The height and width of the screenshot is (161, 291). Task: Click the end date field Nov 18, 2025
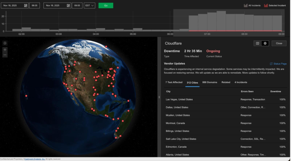[x=57, y=5]
